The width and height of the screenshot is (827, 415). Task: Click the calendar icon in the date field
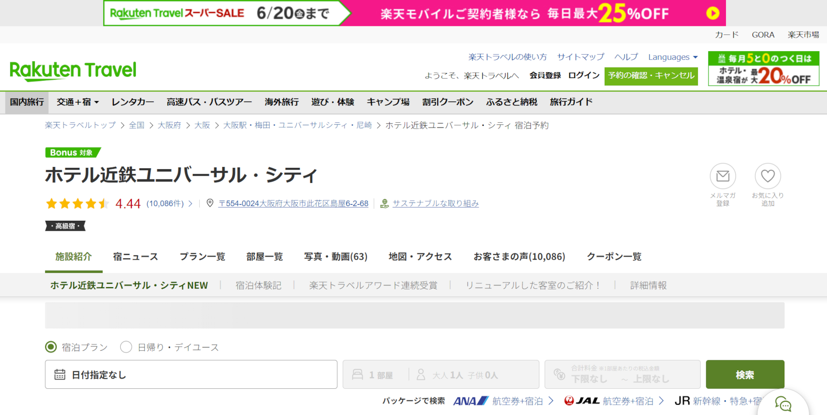(x=60, y=374)
